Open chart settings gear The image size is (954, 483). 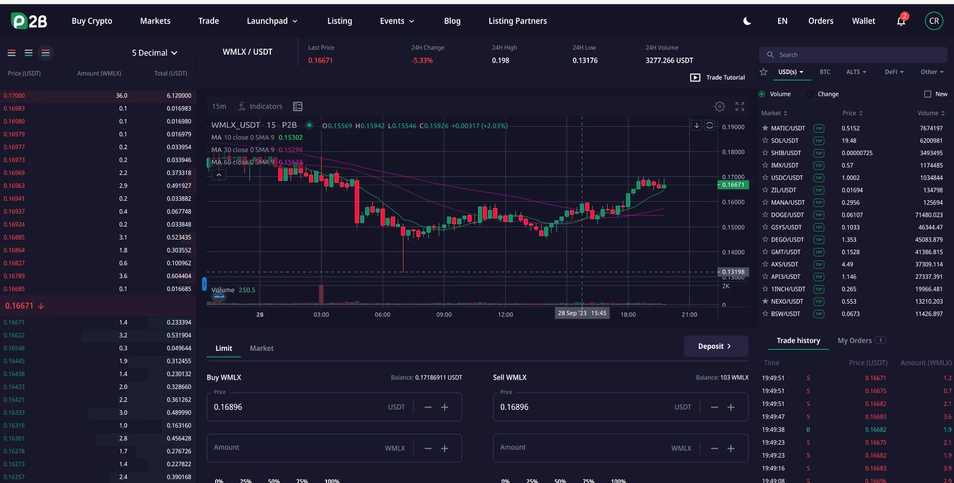point(719,106)
